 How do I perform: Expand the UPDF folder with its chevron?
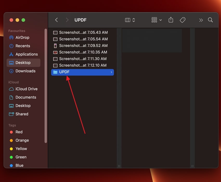click(111, 72)
